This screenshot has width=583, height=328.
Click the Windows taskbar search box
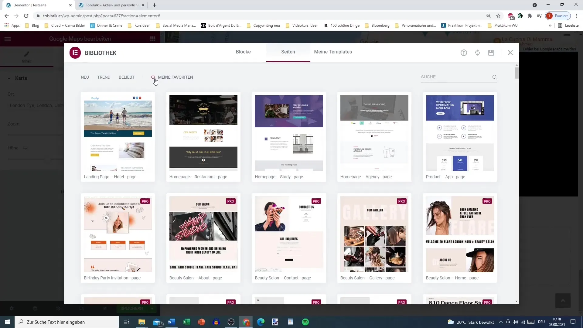(x=67, y=322)
